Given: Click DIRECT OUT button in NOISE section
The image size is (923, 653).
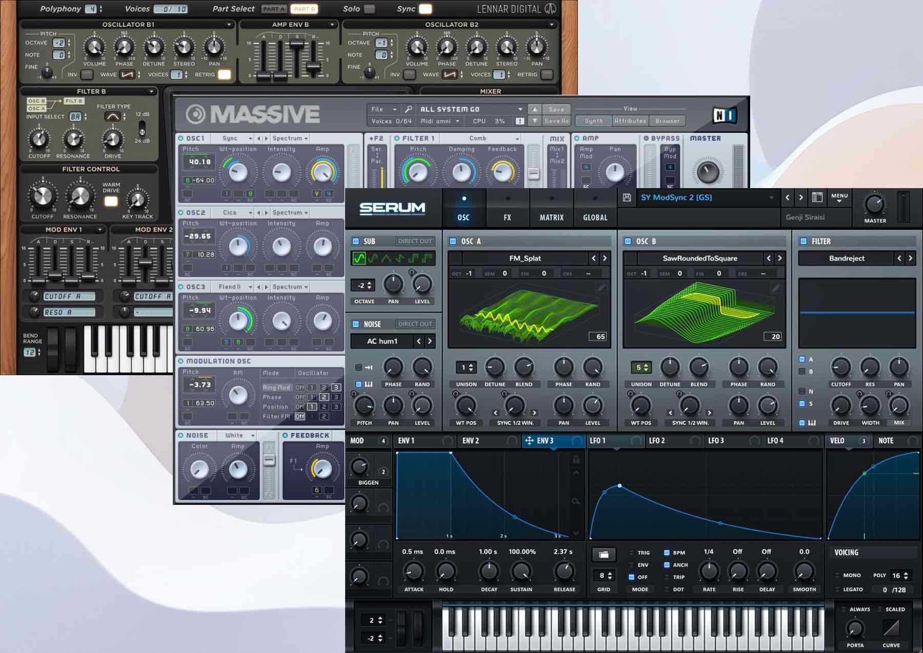Looking at the screenshot, I should [415, 324].
